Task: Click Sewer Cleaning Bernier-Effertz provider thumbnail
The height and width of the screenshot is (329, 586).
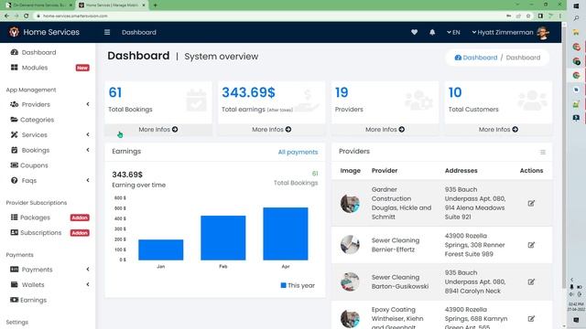Action: click(350, 245)
